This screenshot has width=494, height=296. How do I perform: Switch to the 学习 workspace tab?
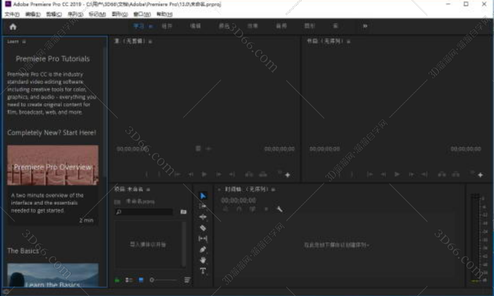click(x=138, y=26)
